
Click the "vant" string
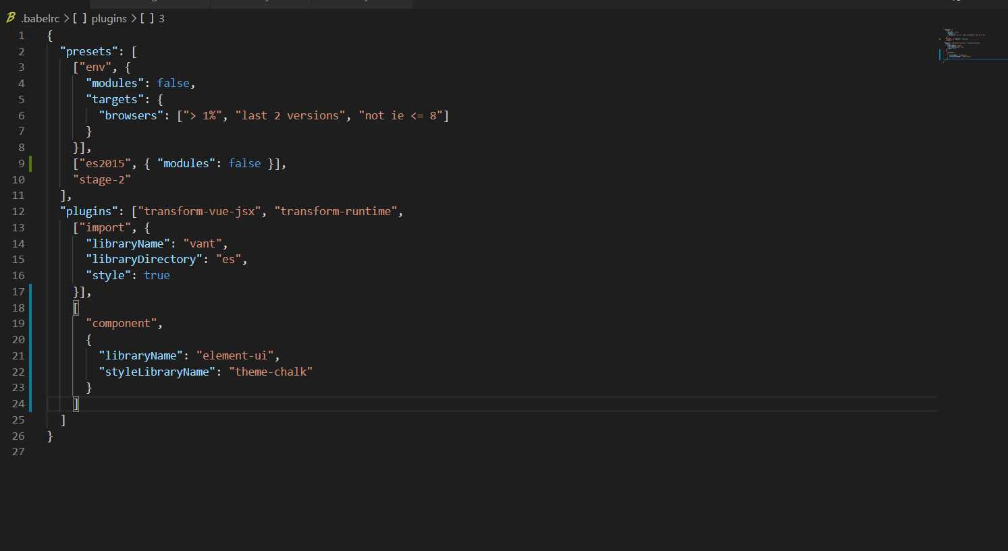203,243
